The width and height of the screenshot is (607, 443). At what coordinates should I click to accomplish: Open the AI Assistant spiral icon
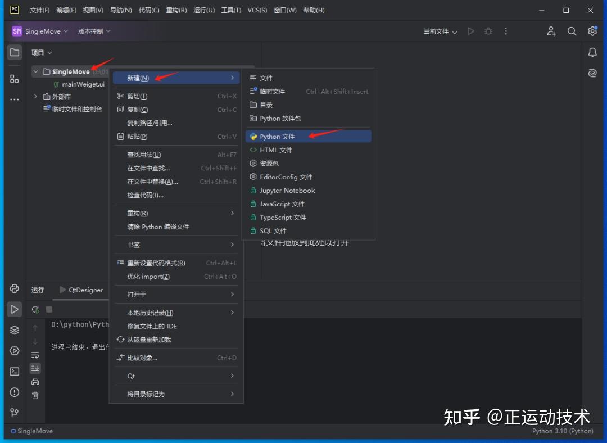coord(592,73)
